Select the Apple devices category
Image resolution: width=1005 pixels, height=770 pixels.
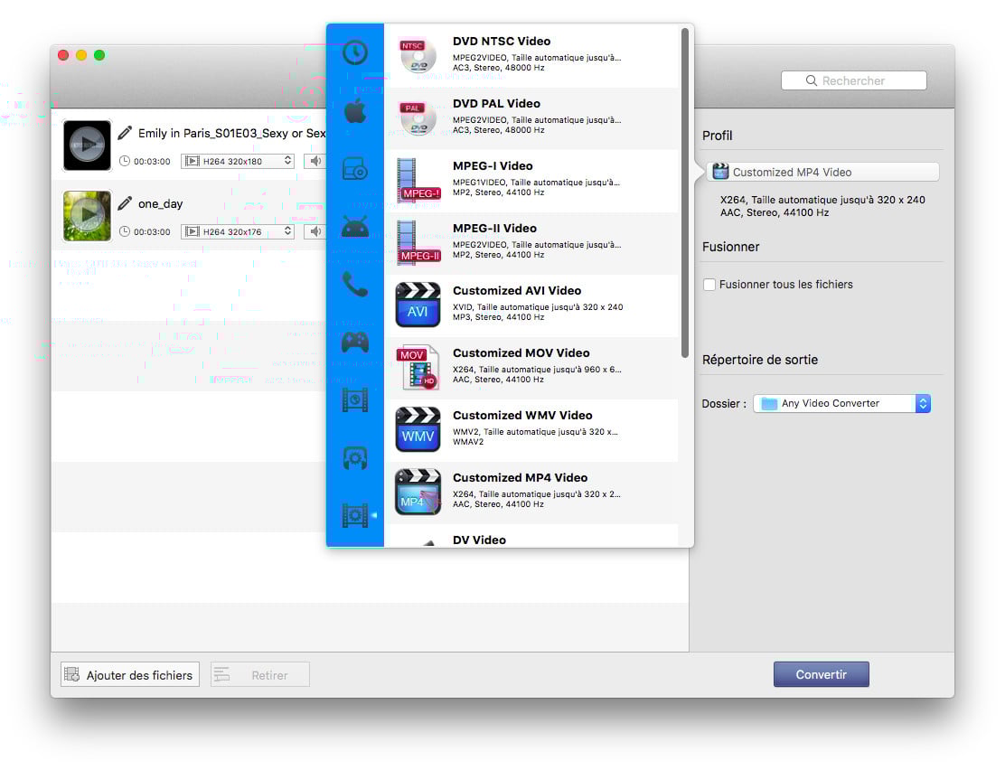tap(354, 111)
